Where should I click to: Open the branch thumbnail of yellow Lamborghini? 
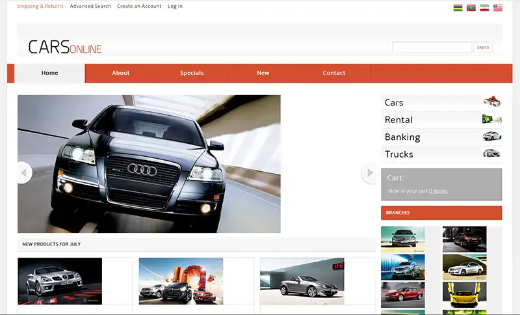point(464,295)
